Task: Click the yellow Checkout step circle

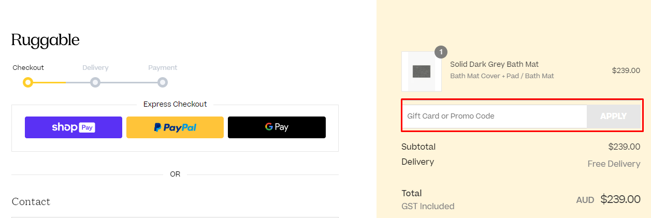Action: click(x=28, y=82)
